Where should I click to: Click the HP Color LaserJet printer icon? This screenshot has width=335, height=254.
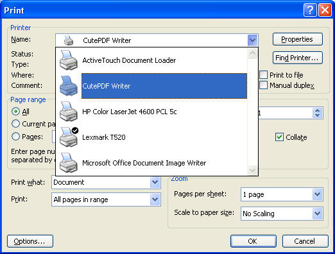69,112
